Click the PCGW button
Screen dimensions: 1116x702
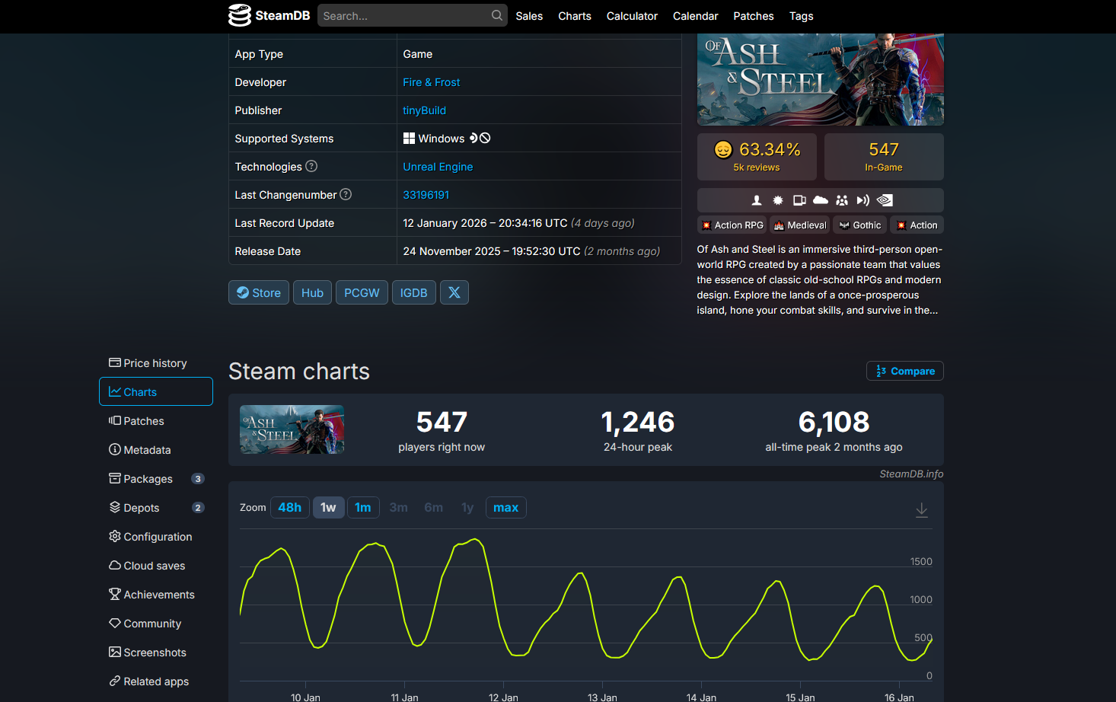(362, 292)
